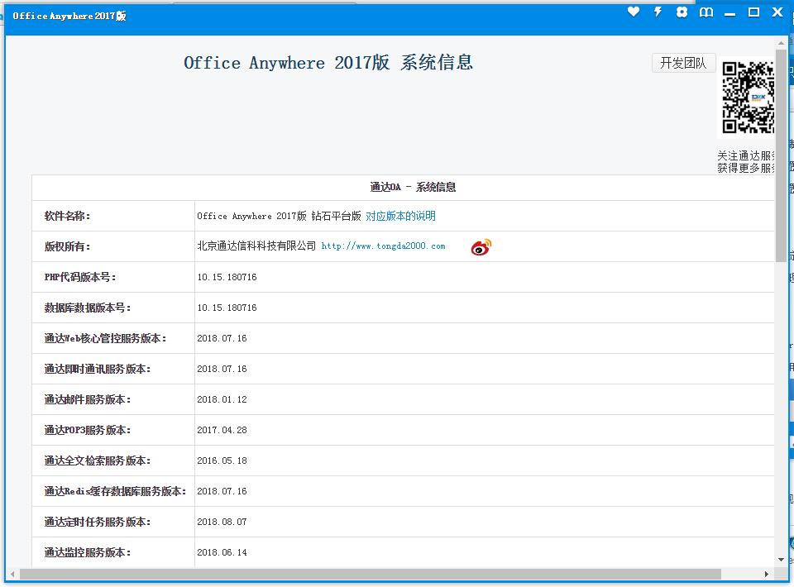Click the 开发团队 button

(683, 63)
